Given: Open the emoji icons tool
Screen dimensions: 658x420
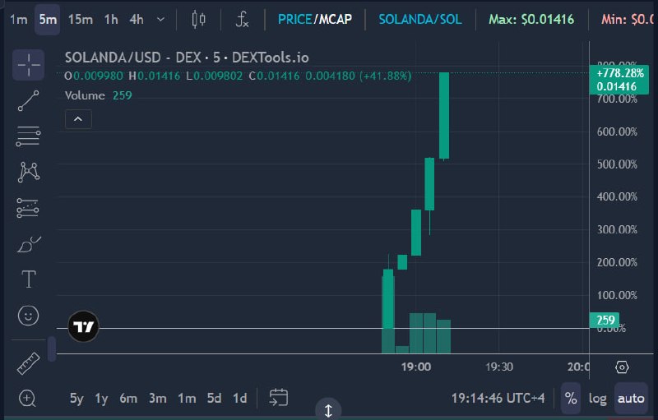Looking at the screenshot, I should tap(29, 316).
